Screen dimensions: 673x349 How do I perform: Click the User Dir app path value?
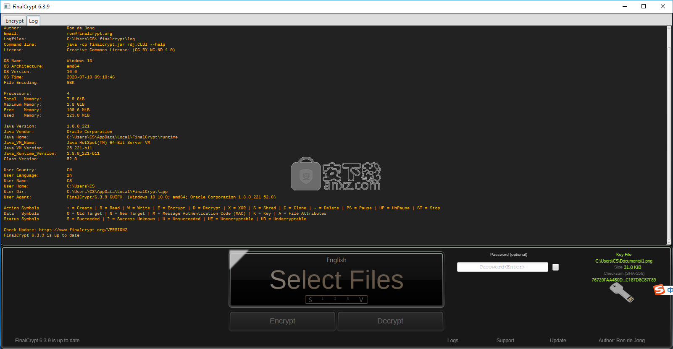tap(117, 192)
